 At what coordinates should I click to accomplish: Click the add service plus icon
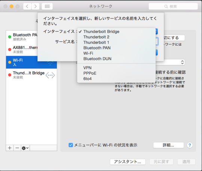tap(10, 148)
